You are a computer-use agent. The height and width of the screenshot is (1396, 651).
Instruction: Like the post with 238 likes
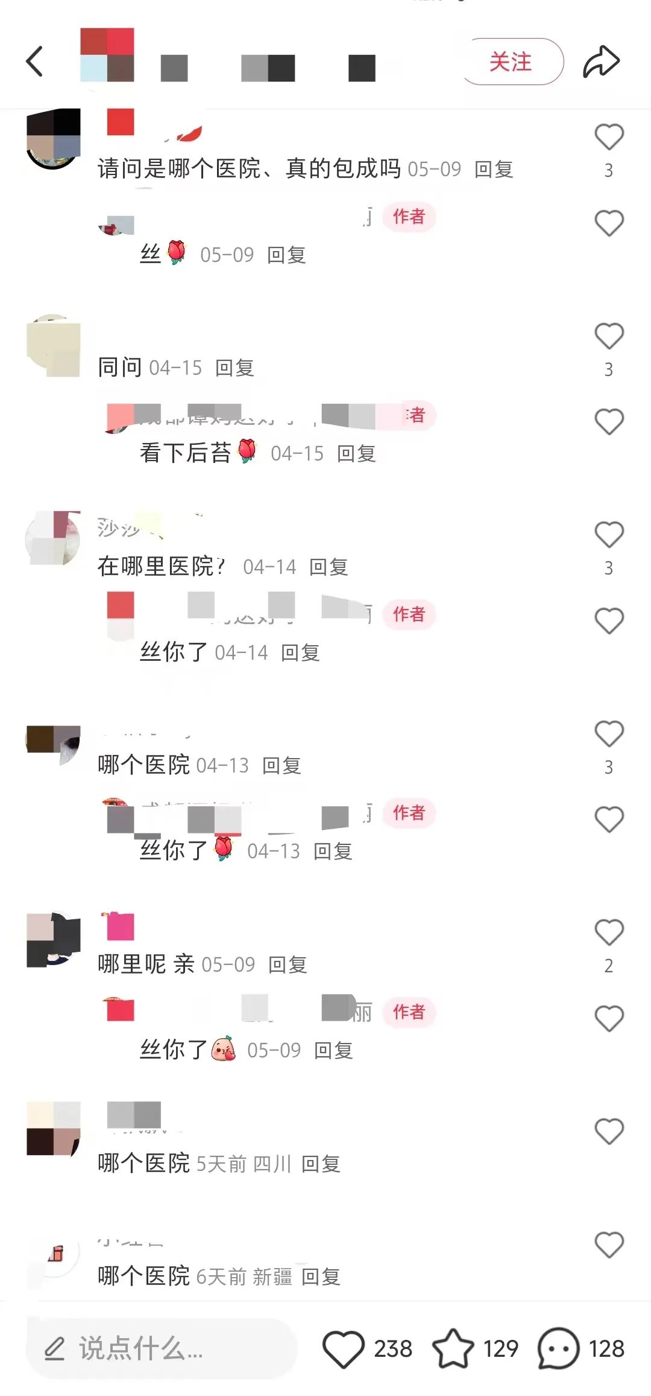point(344,1349)
